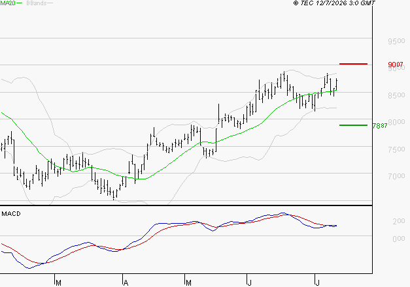Click the 8500 price axis label
This screenshot has height=287, width=410.
tap(396, 95)
